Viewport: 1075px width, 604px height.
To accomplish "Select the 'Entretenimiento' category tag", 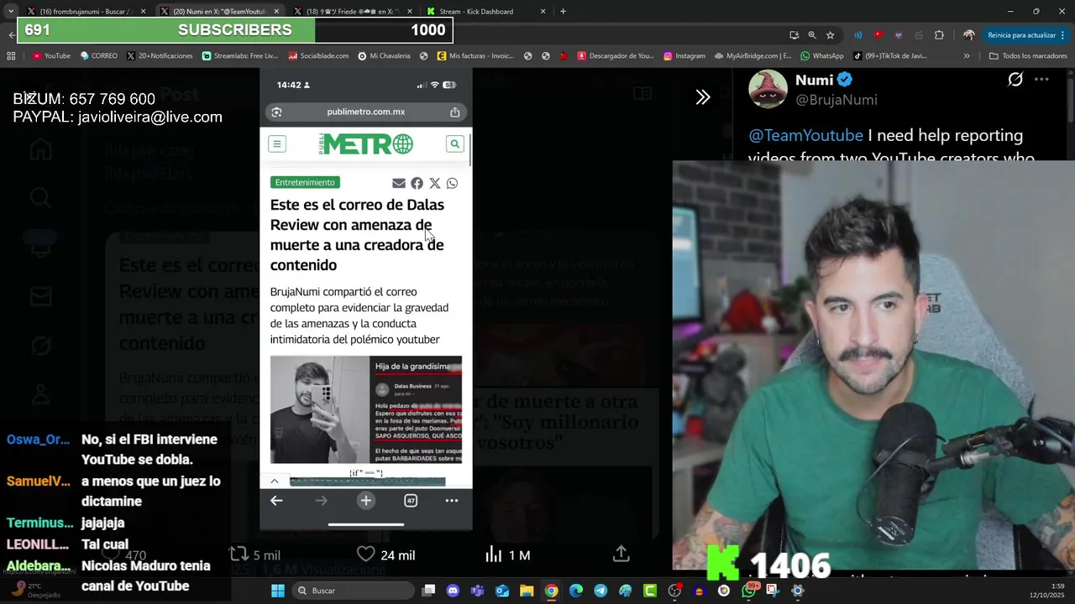I will pyautogui.click(x=305, y=182).
